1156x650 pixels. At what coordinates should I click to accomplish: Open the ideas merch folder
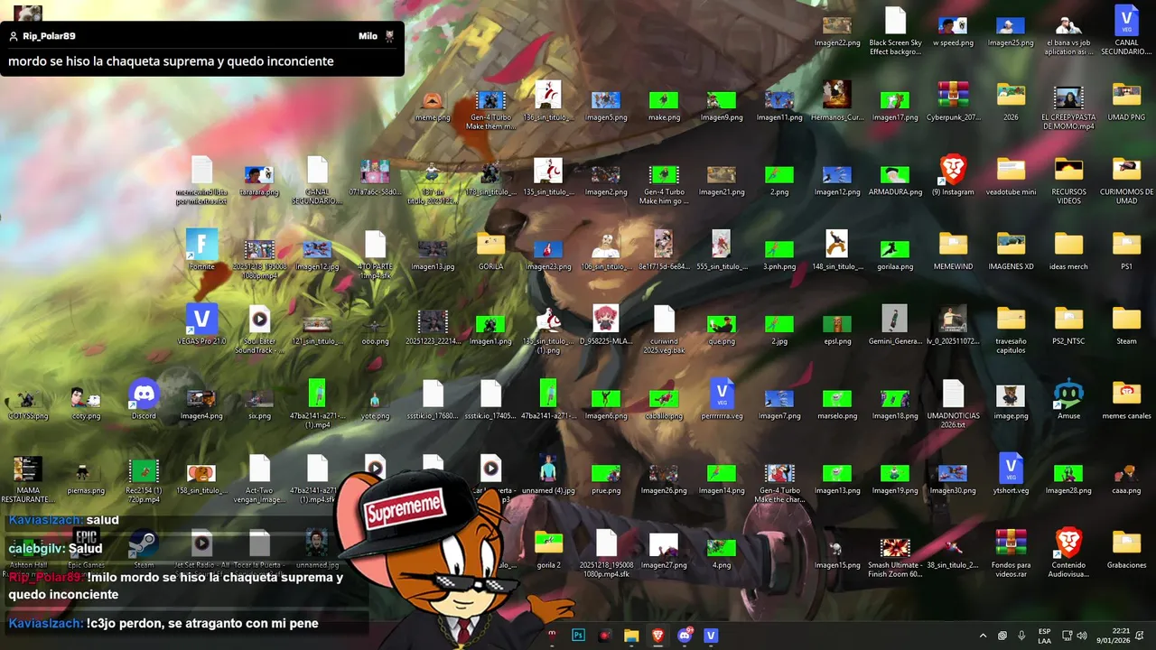click(1068, 250)
